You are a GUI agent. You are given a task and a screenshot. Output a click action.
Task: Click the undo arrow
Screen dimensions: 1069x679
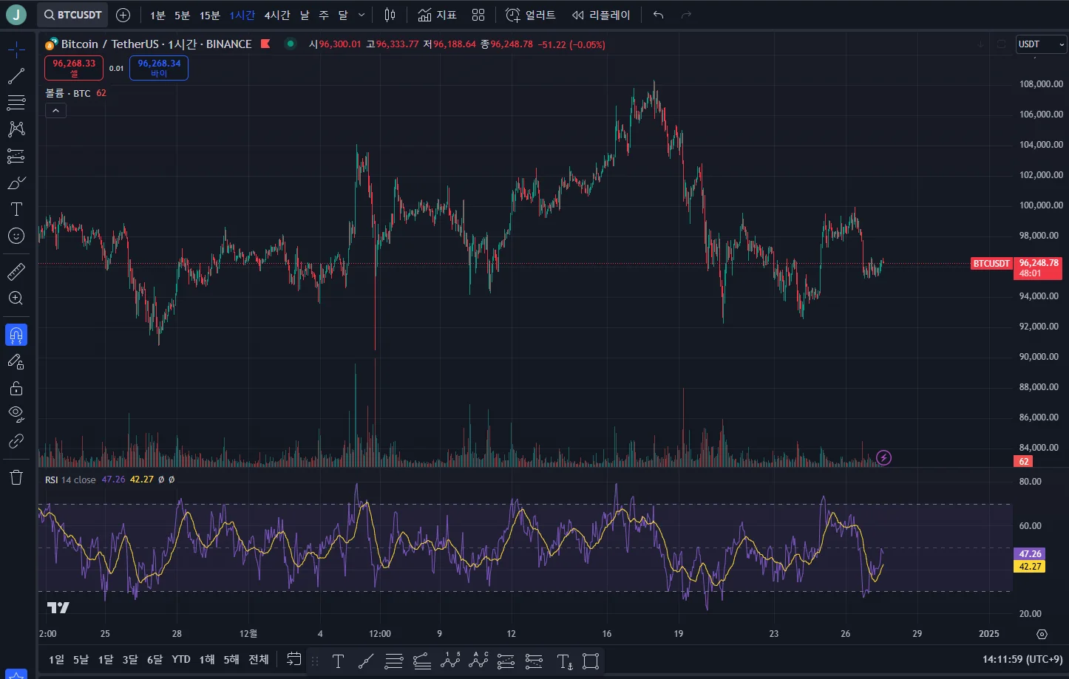tap(659, 15)
